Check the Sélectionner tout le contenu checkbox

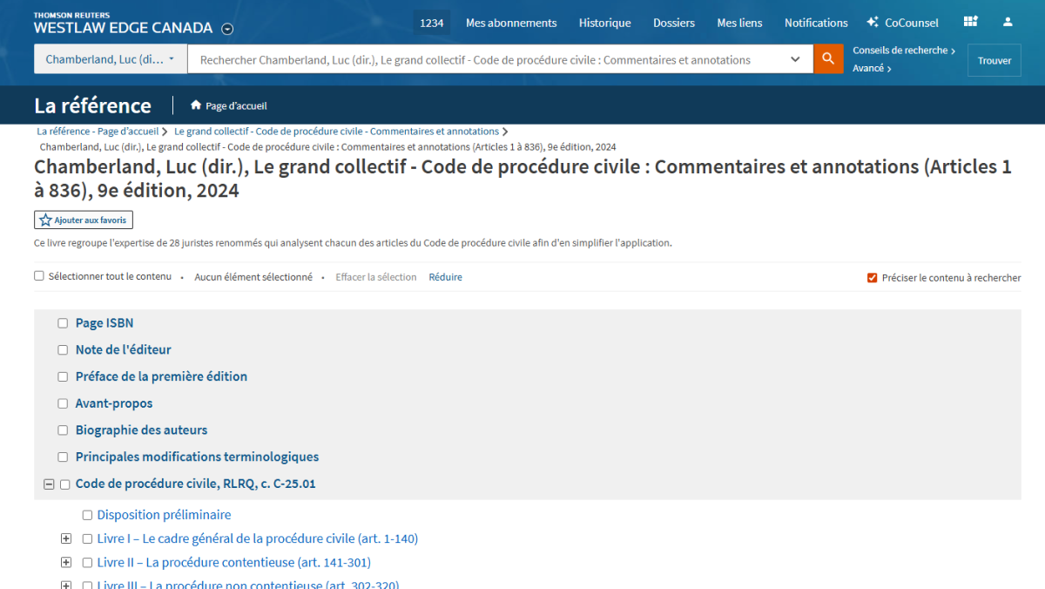pos(39,276)
